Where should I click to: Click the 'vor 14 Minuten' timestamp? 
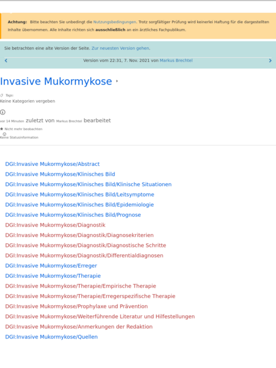point(12,121)
